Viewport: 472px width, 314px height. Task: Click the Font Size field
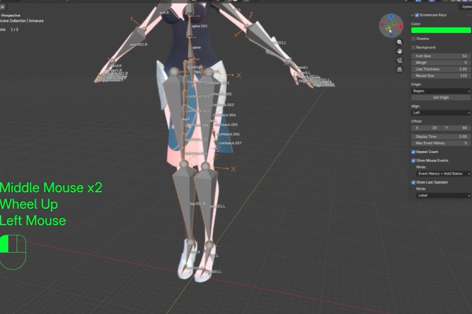(x=441, y=56)
